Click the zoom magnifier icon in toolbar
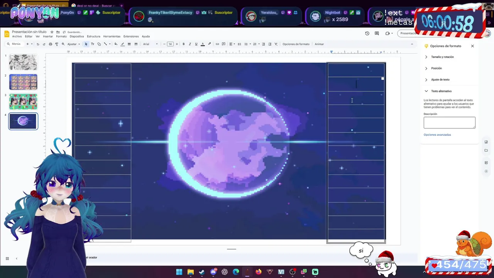494x278 pixels. coord(63,44)
